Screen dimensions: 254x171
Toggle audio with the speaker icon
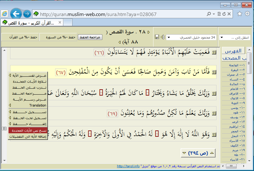click(x=163, y=37)
